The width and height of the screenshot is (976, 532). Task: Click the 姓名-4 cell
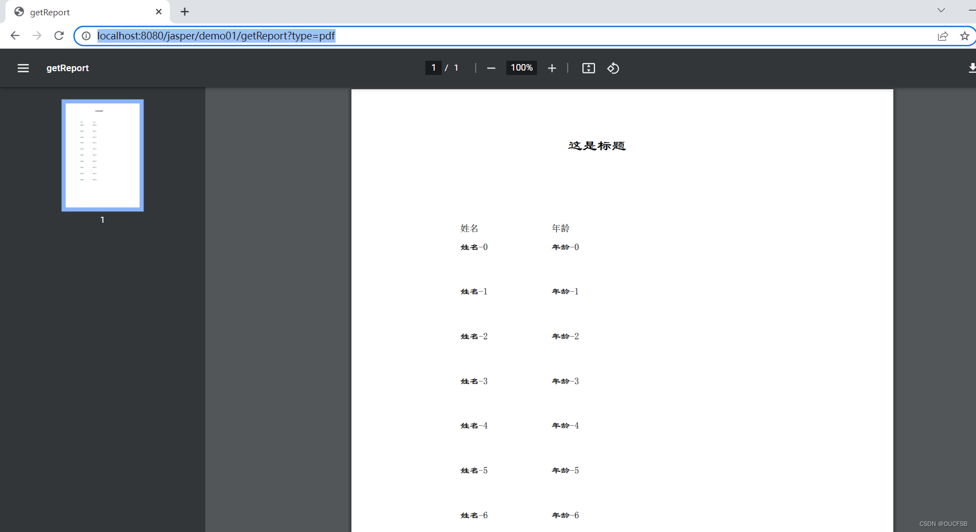(474, 426)
